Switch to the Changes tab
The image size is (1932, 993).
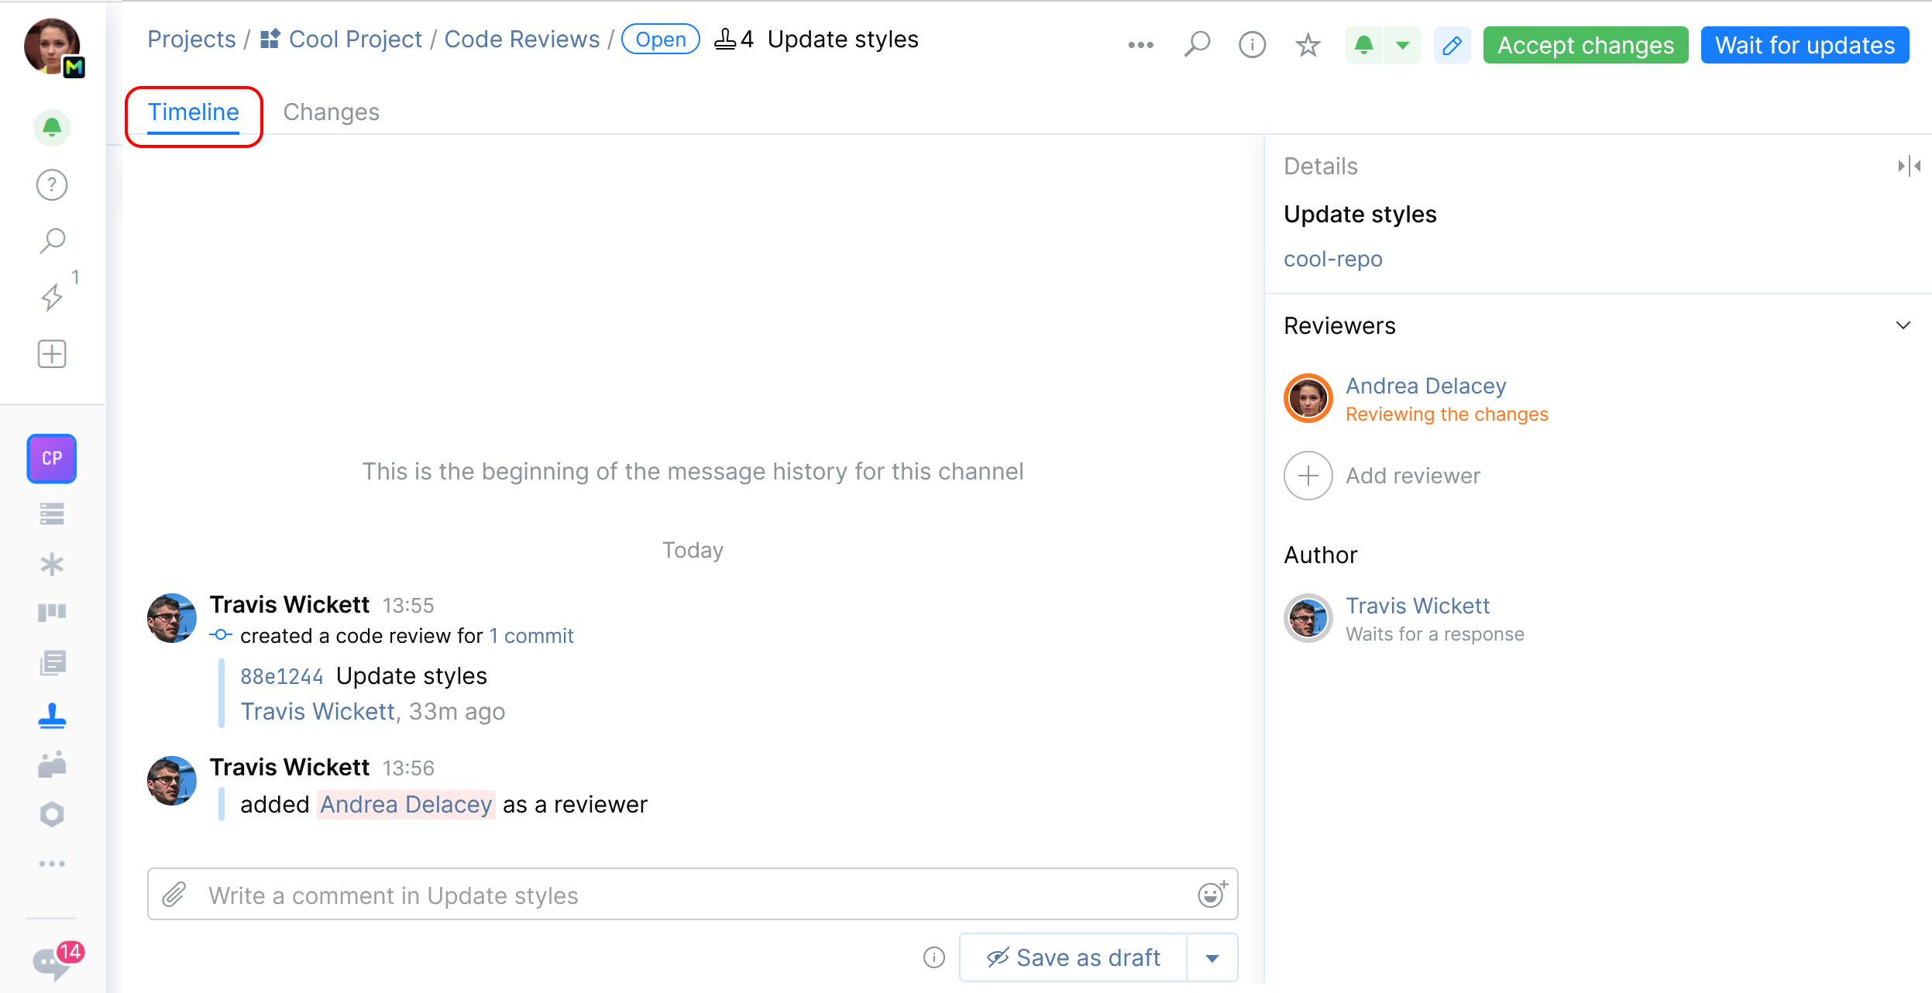pyautogui.click(x=331, y=112)
